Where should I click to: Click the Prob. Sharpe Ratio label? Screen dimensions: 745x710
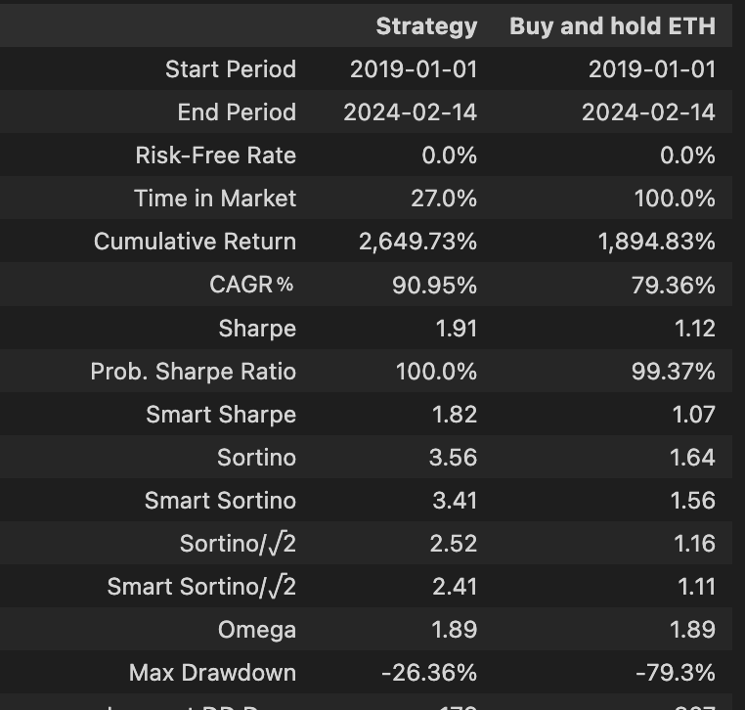tap(193, 372)
